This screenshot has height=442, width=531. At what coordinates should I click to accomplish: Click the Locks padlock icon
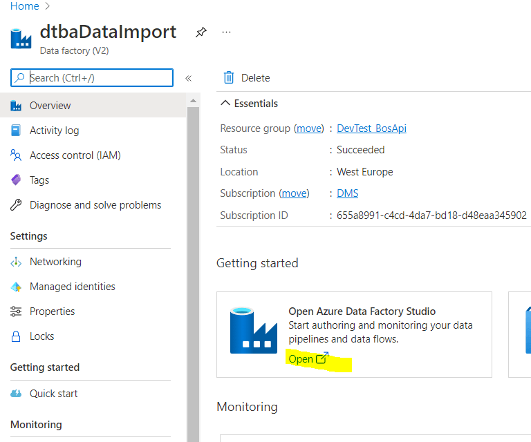(17, 336)
